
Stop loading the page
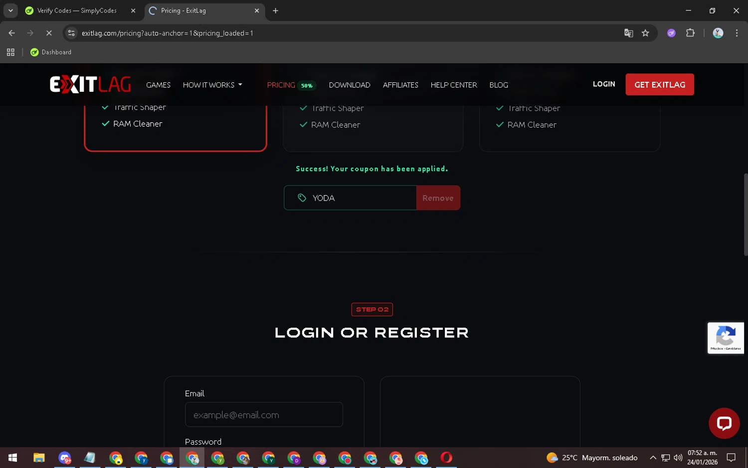point(49,33)
